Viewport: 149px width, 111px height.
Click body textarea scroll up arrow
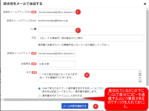pos(140,71)
